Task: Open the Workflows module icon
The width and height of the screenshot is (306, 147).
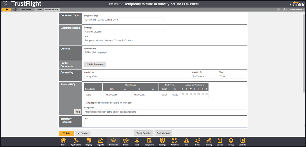Action: point(174,141)
